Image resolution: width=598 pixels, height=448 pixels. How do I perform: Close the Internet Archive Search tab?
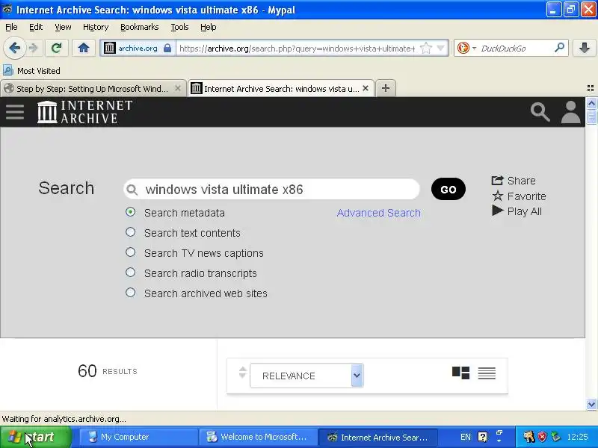366,88
